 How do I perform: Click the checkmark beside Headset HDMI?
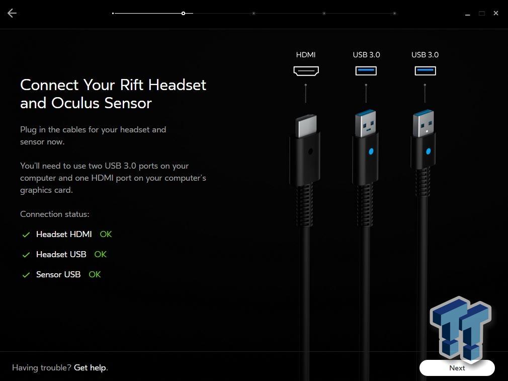pyautogui.click(x=26, y=235)
